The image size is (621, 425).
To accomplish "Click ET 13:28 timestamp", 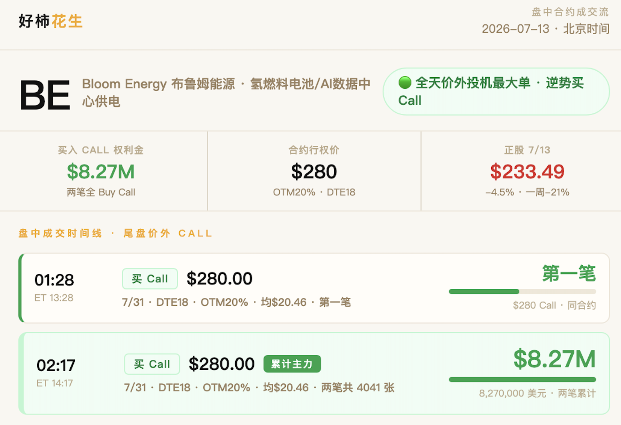I will (54, 298).
